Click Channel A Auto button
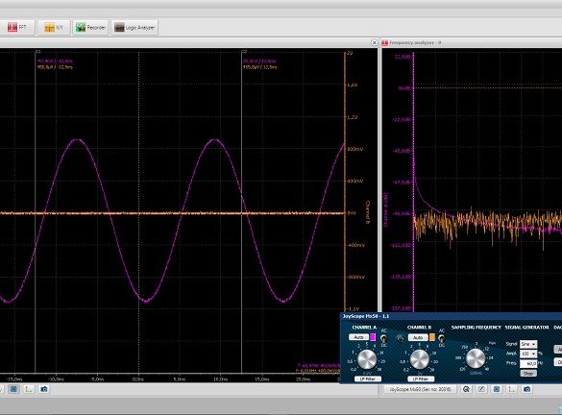The width and height of the screenshot is (562, 415). [358, 337]
